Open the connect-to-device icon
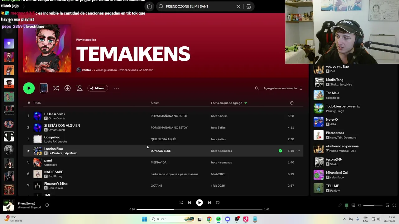Screen dimensions: 399x224 [353, 205]
